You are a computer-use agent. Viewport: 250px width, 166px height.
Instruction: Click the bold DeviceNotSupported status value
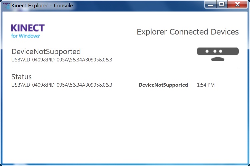point(163,85)
